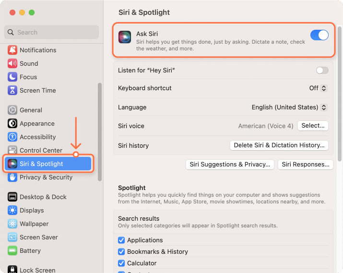Click the Accessibility icon in sidebar
Screen dimensions: 343x273
[12, 137]
